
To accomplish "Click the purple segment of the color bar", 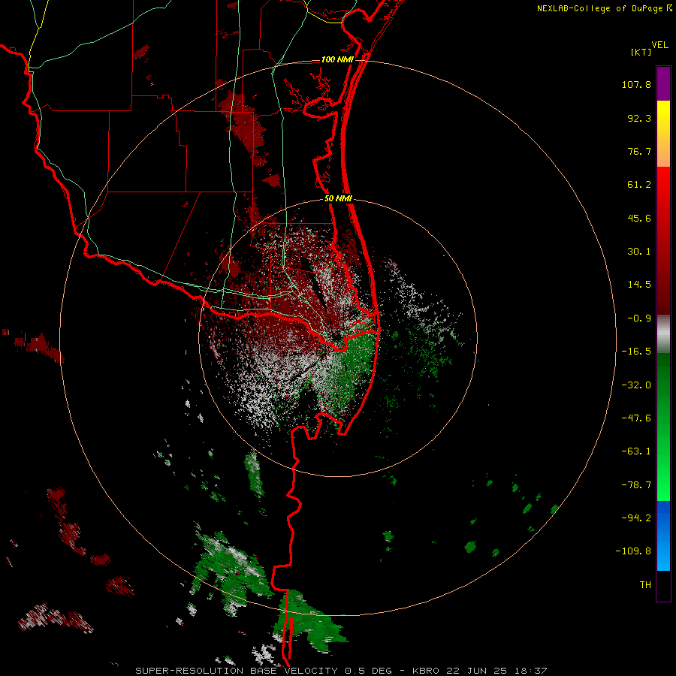I will coord(663,83).
